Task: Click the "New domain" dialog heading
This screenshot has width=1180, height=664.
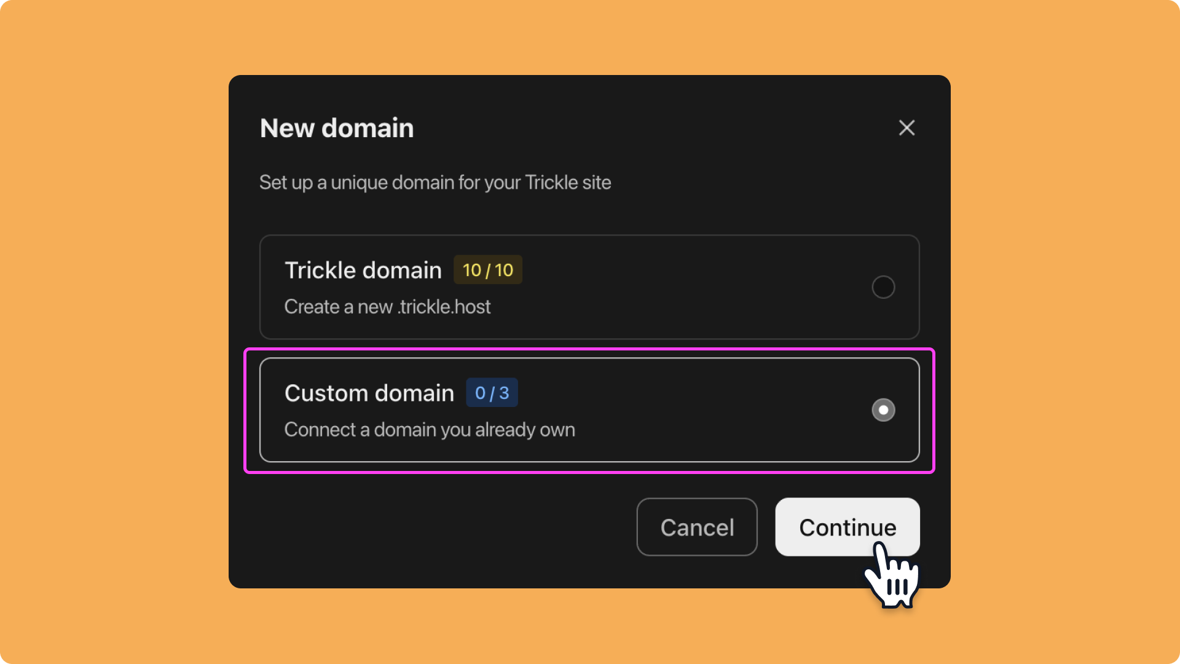Action: click(337, 128)
